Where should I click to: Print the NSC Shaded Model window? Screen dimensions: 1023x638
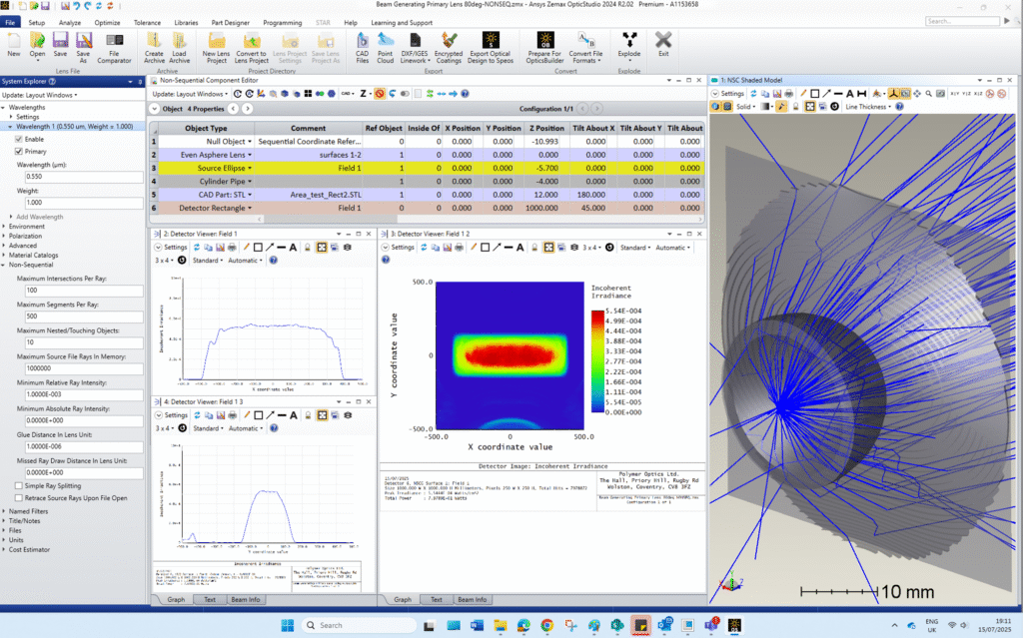(789, 94)
